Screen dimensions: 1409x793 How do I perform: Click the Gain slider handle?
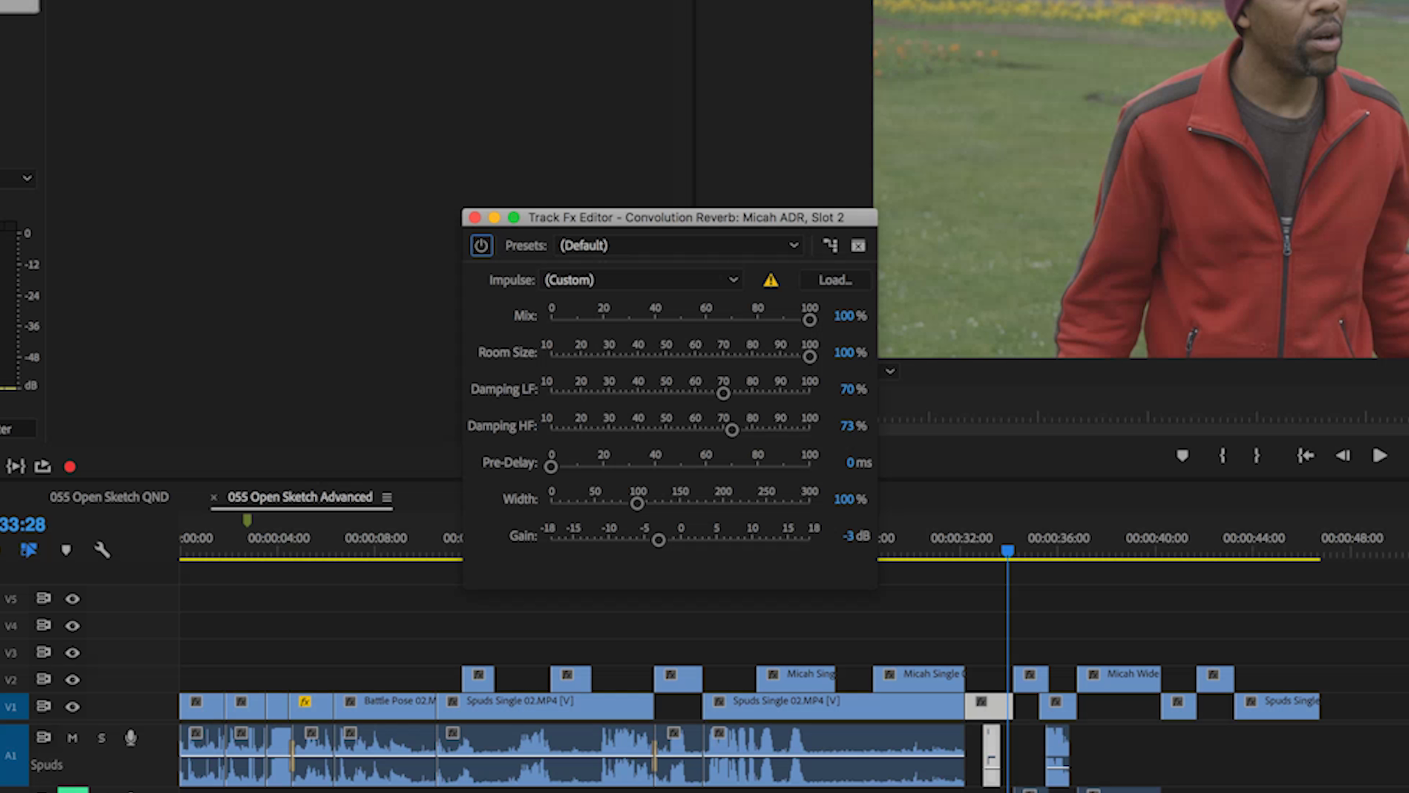click(x=658, y=540)
